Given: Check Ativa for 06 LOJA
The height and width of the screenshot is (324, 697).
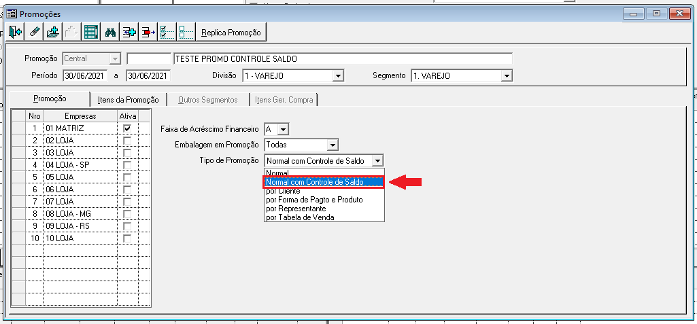Looking at the screenshot, I should click(x=128, y=189).
